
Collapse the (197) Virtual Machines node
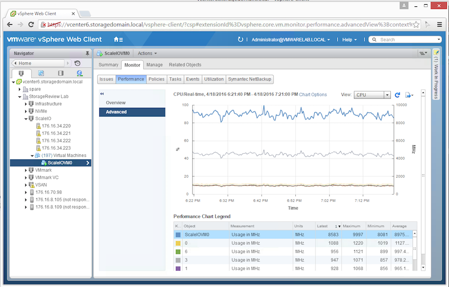[x=32, y=155]
